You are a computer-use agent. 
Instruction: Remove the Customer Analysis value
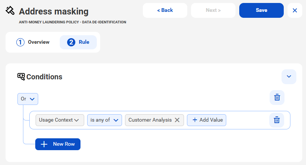177,120
